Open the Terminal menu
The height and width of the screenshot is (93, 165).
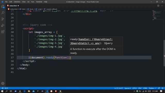tap(39, 2)
